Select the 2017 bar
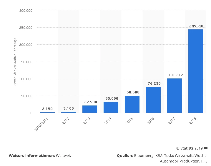The width and height of the screenshot is (211, 166). [x=175, y=95]
